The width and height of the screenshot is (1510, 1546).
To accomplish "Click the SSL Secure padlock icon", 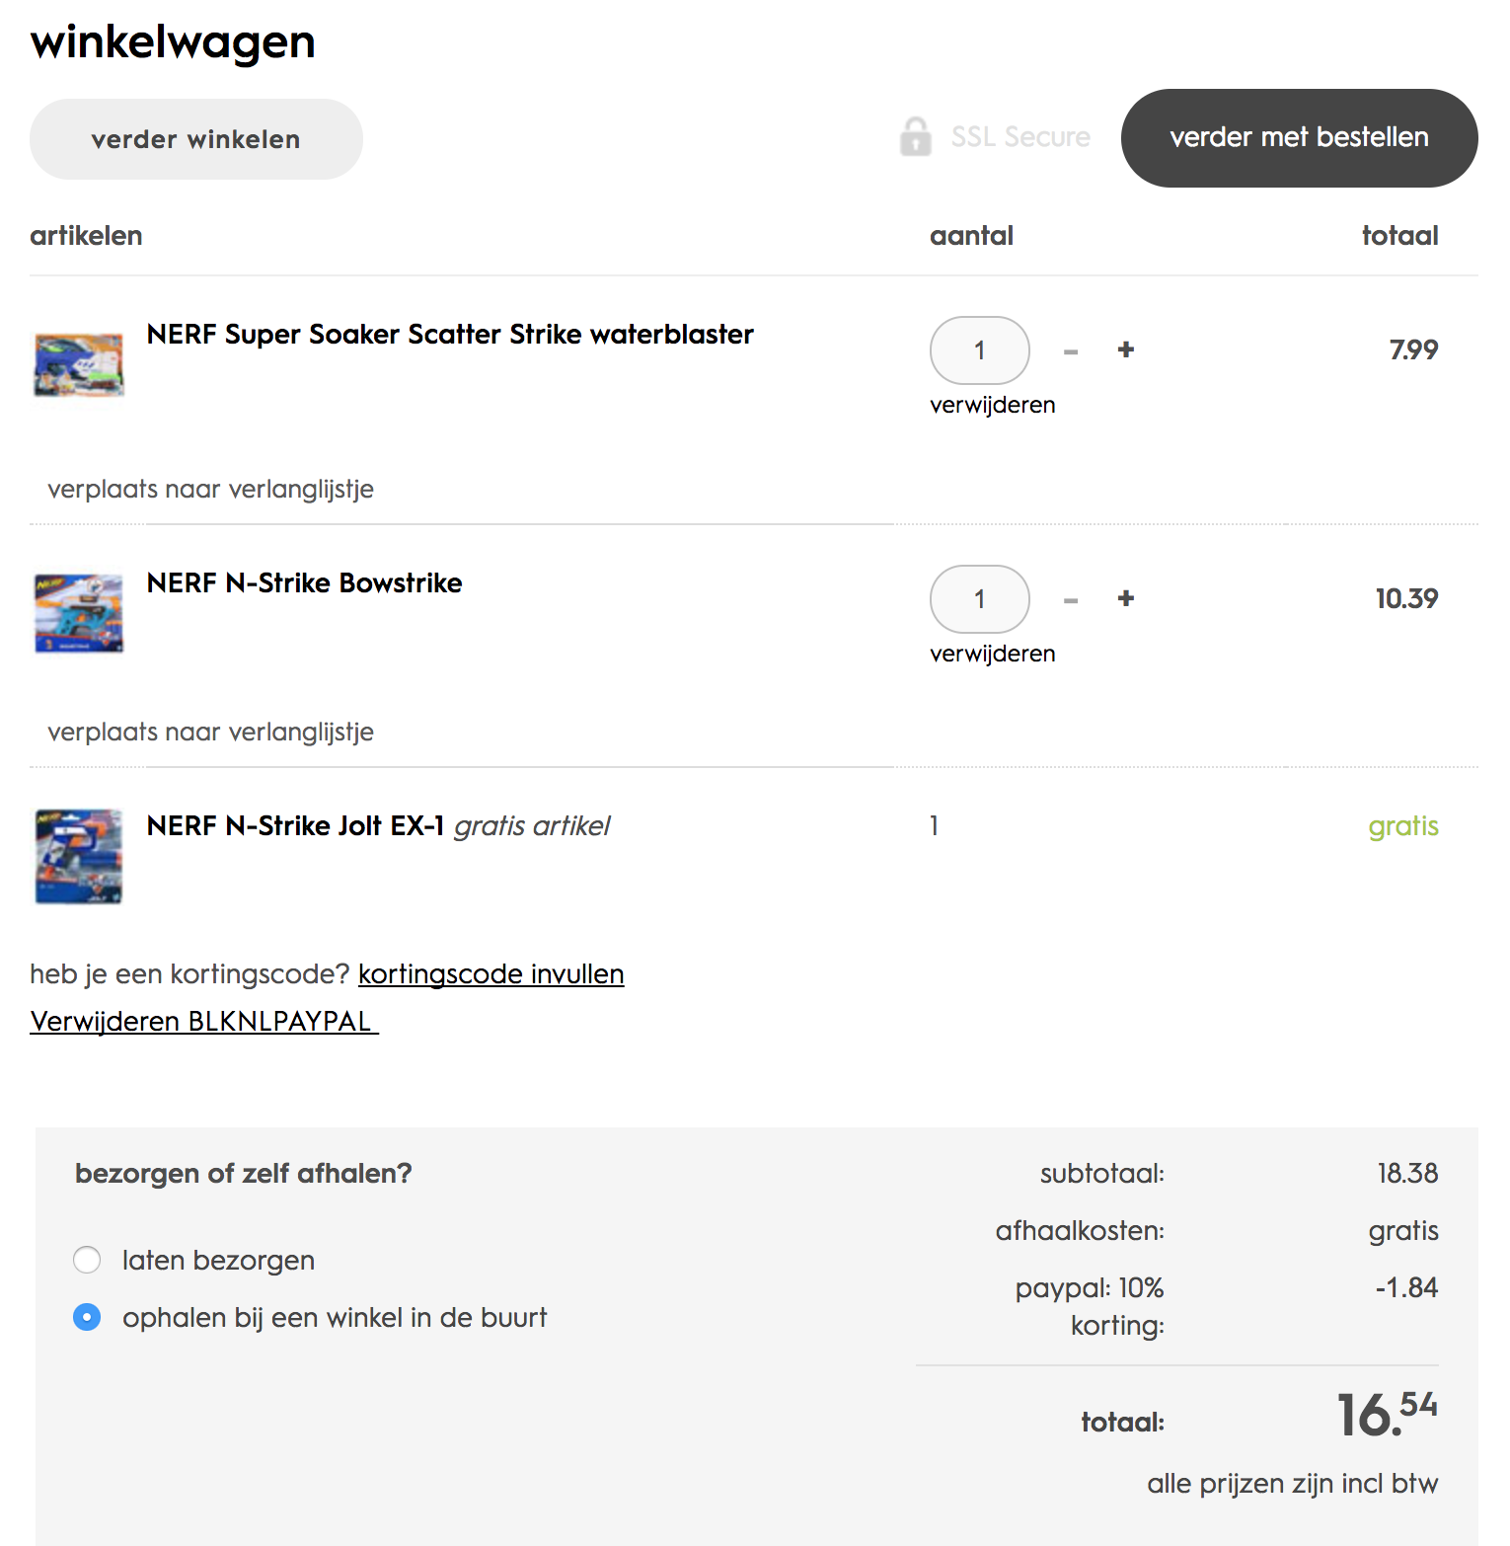I will [915, 137].
